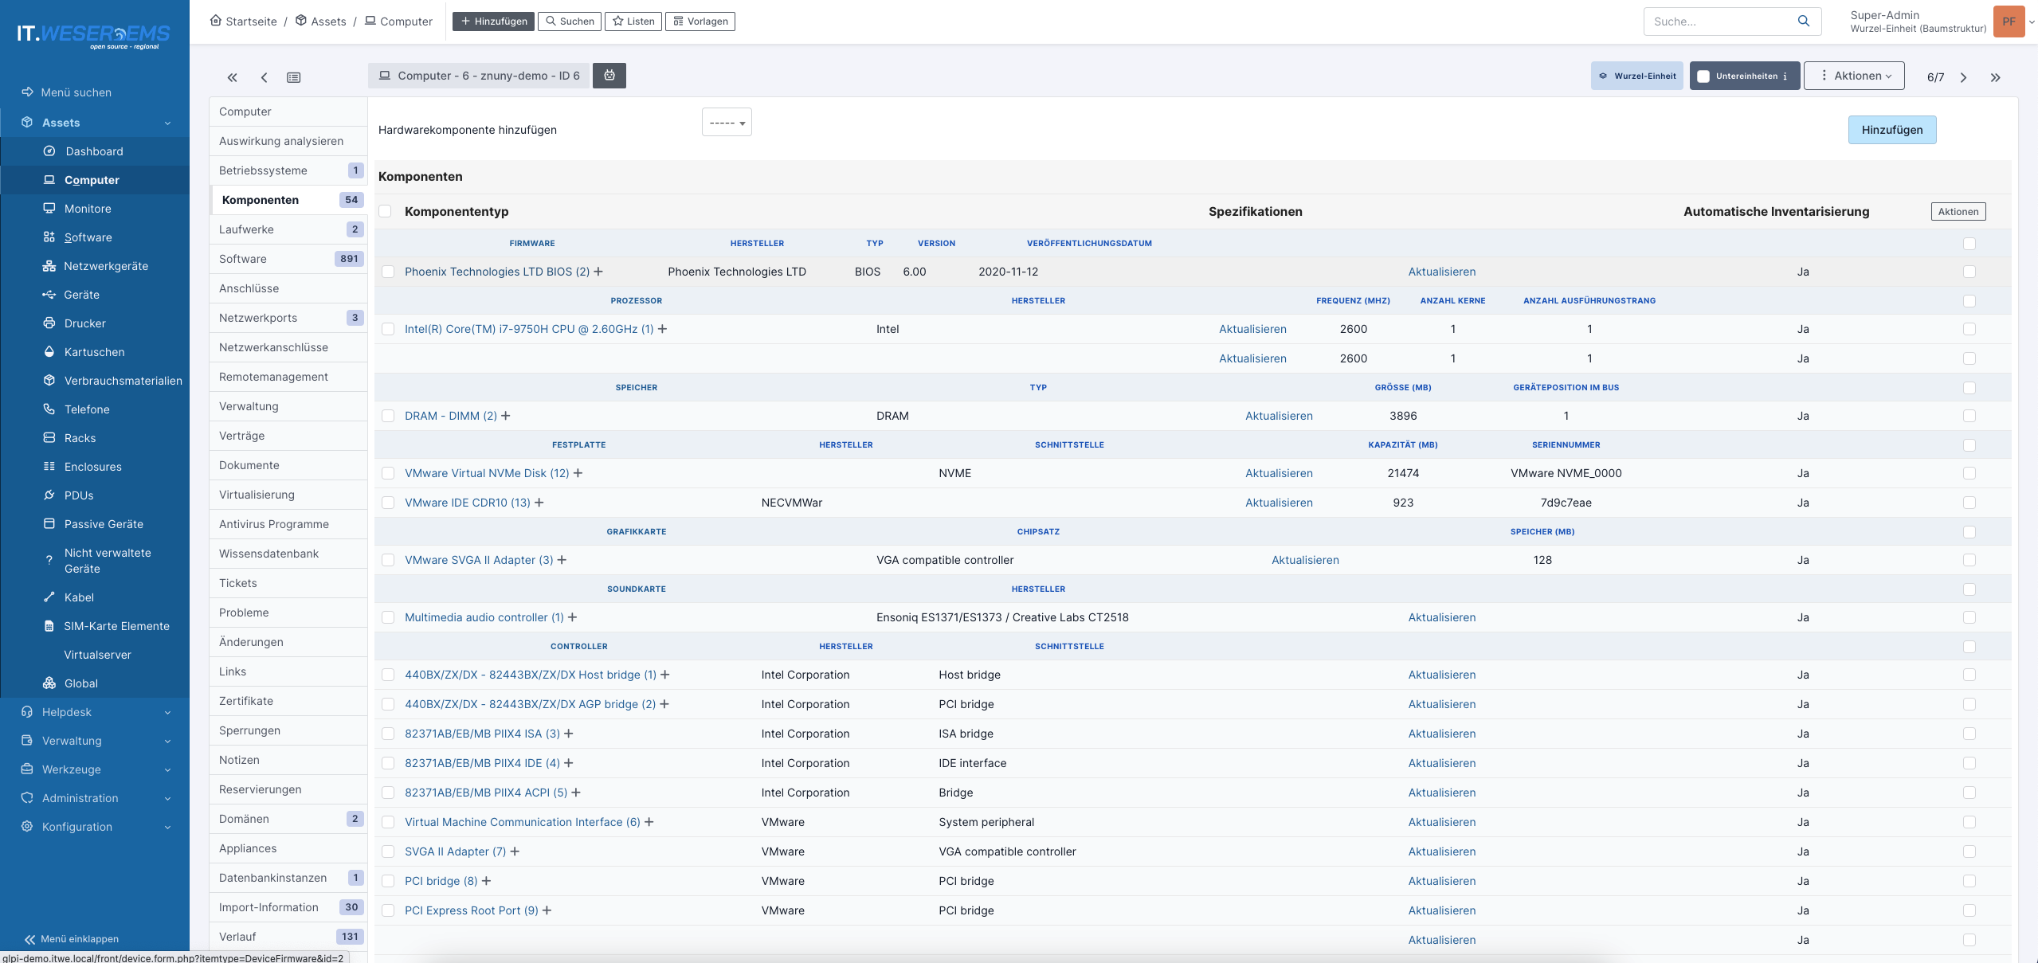Switch to the Betriebssysteme tab
The image size is (2038, 963).
pyautogui.click(x=288, y=170)
